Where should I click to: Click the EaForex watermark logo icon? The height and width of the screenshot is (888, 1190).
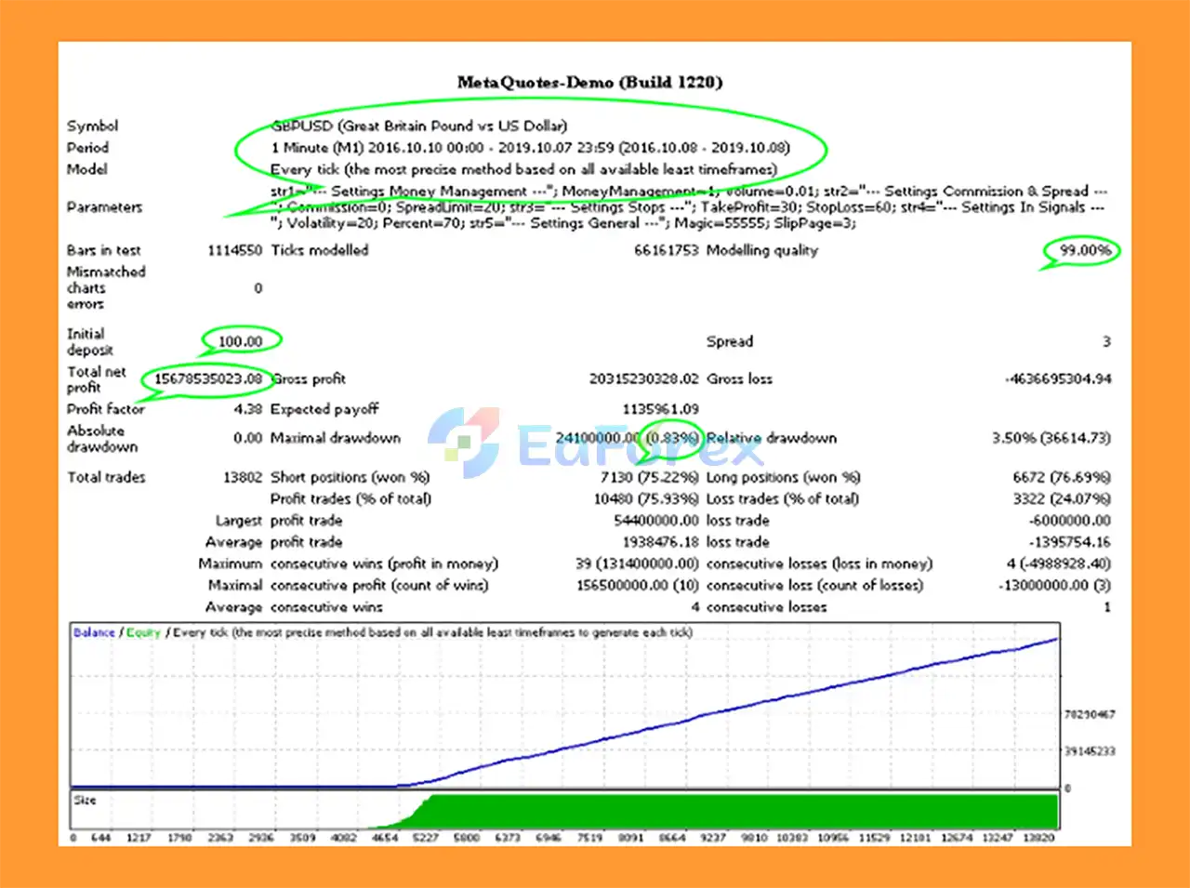point(464,443)
